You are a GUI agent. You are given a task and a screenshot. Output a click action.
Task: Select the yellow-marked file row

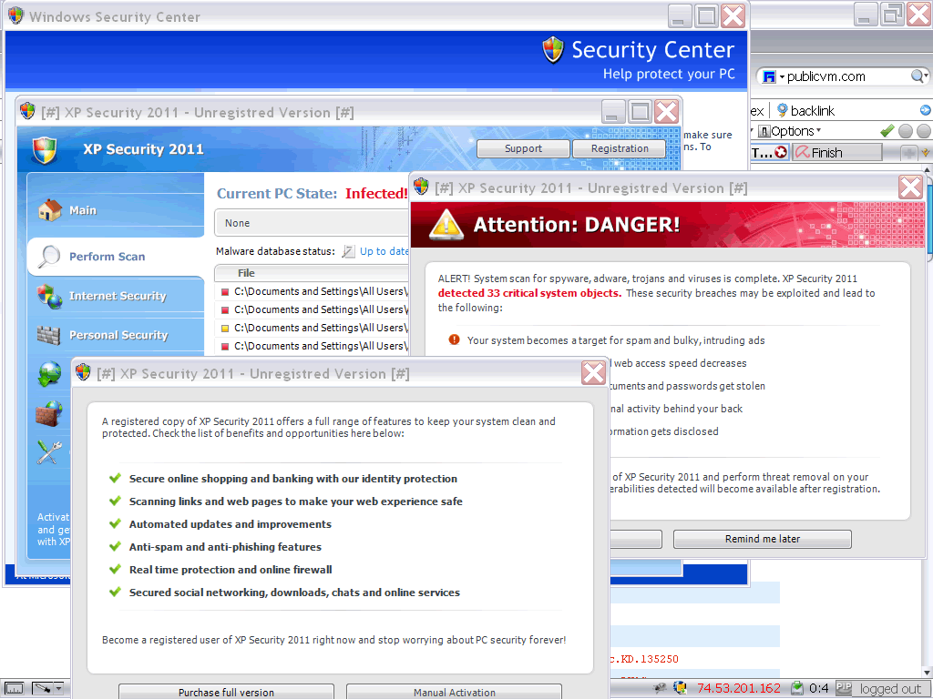pos(313,328)
